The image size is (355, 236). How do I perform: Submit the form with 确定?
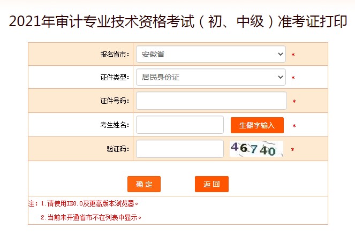144,184
